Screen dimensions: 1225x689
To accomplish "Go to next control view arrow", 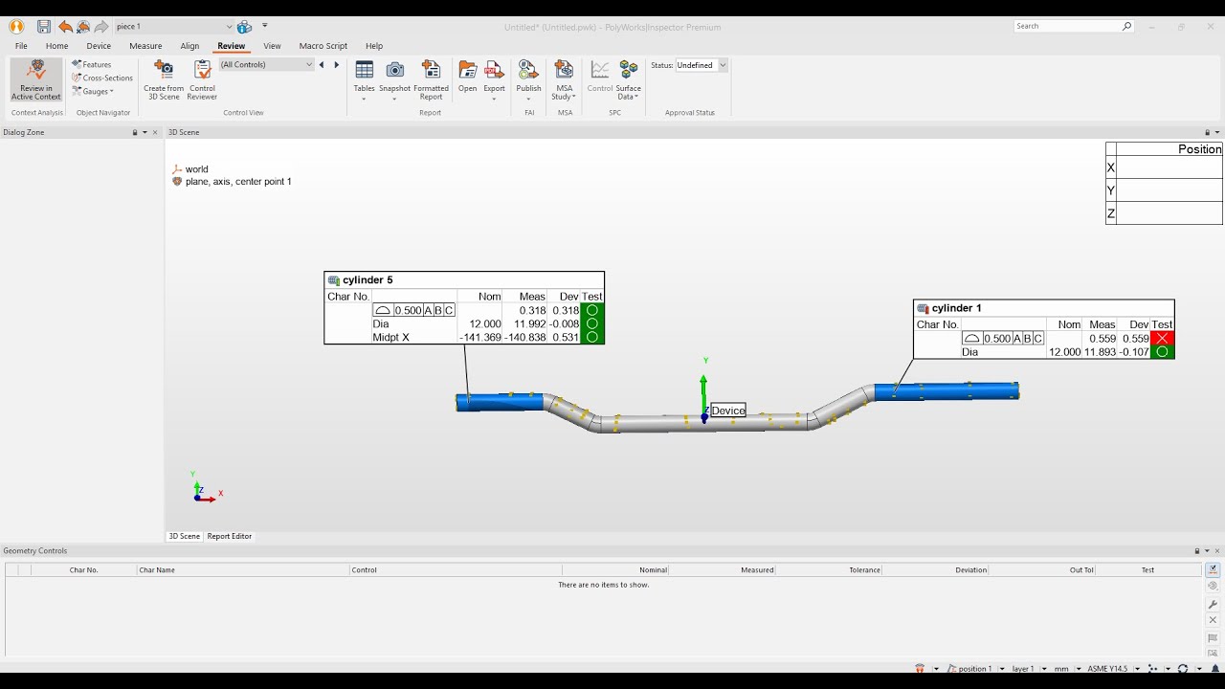I will click(x=336, y=65).
